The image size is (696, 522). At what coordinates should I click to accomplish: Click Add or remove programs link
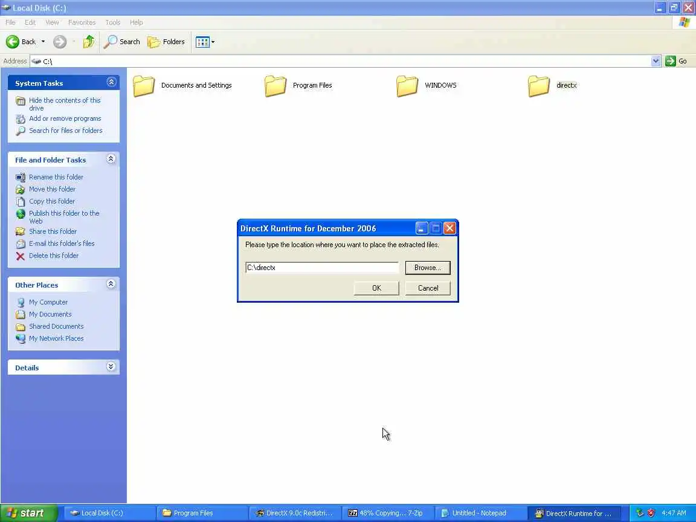[65, 118]
